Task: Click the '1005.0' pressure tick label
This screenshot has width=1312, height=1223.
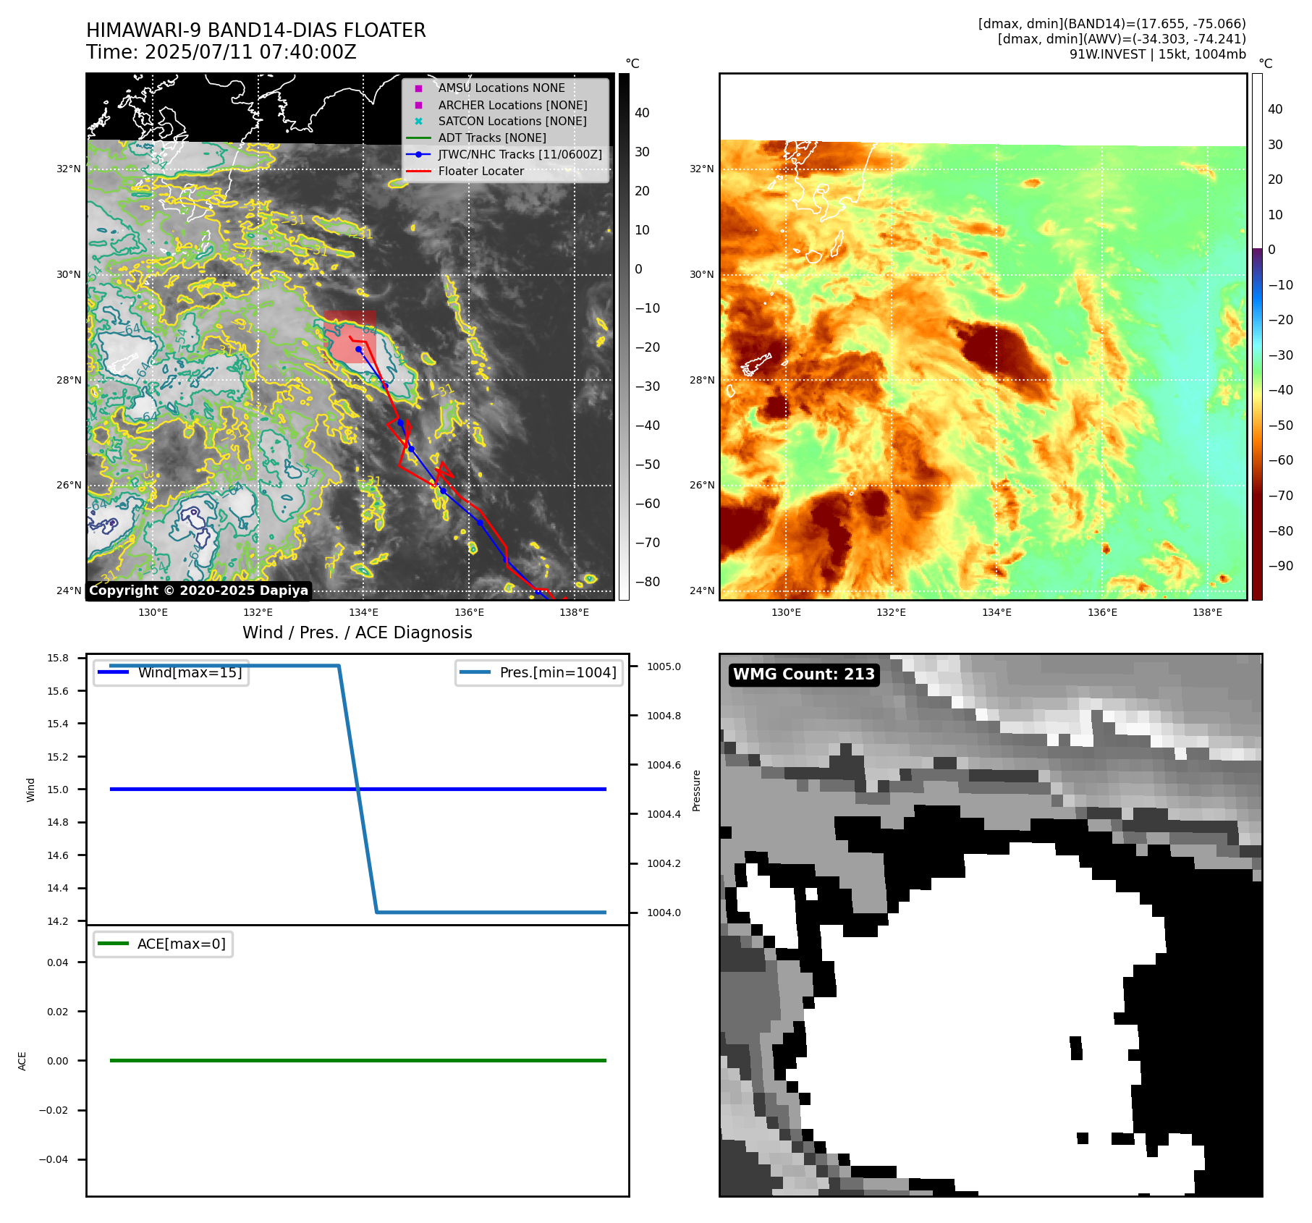Action: pyautogui.click(x=664, y=666)
